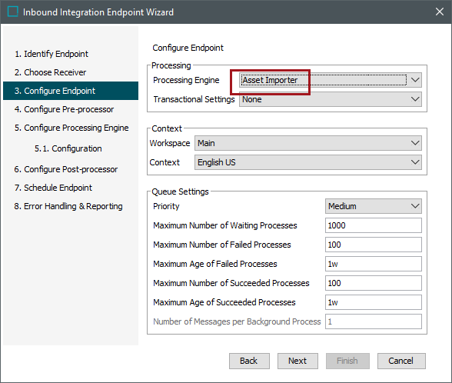Select step 4 Configure Pre-processor
The height and width of the screenshot is (383, 452).
pos(64,109)
